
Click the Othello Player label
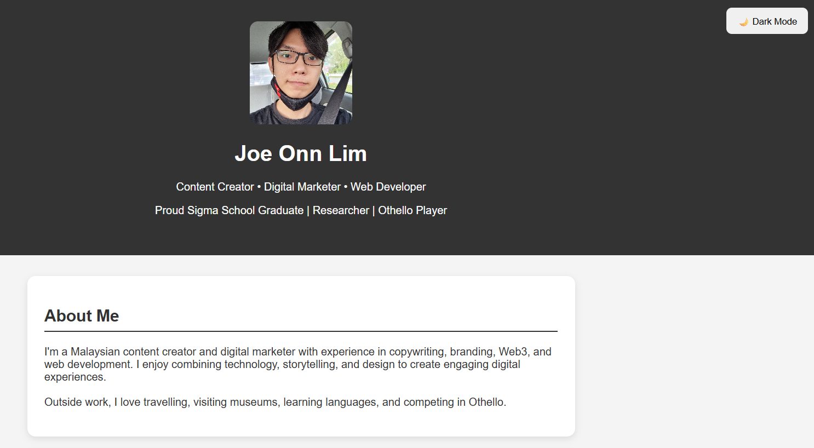pyautogui.click(x=412, y=210)
